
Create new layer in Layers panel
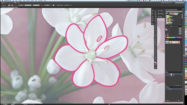click(179, 85)
